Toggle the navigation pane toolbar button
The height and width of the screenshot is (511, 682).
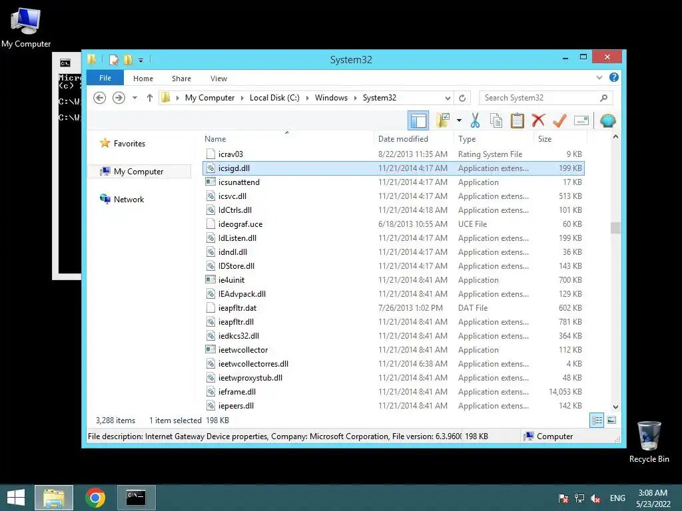418,120
